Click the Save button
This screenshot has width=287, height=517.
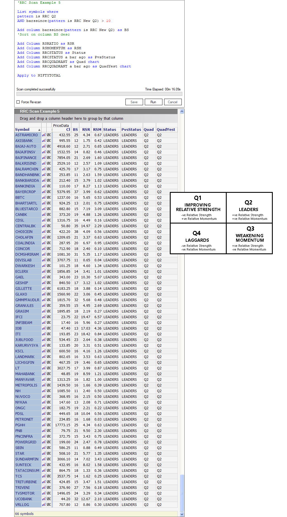134,102
